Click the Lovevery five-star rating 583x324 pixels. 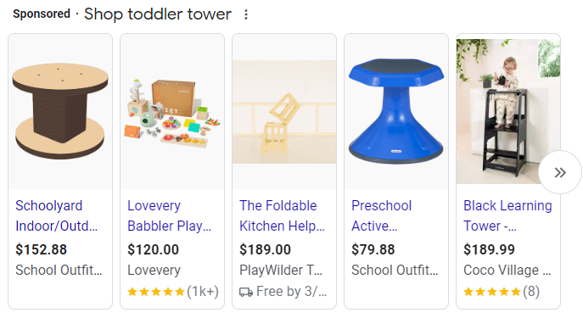pyautogui.click(x=156, y=292)
